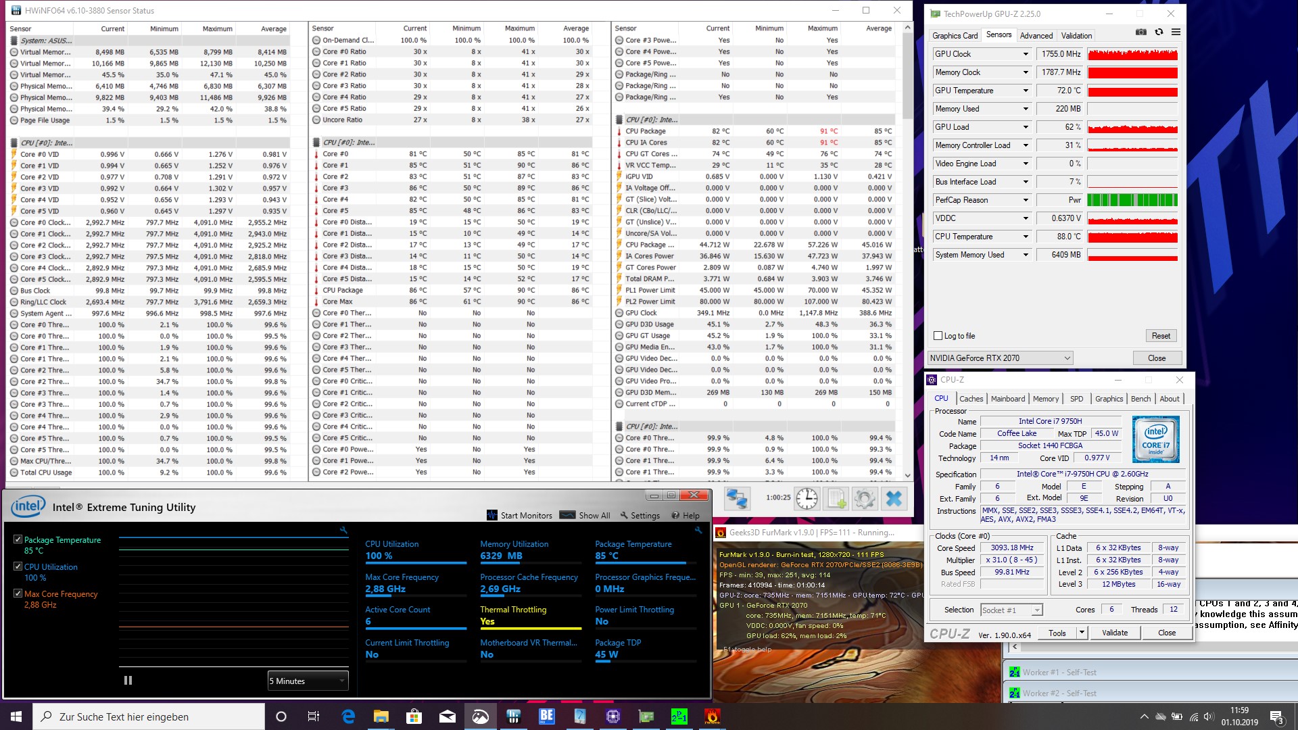Click Validate button in CPU-Z
Viewport: 1298px width, 730px height.
pyautogui.click(x=1115, y=633)
